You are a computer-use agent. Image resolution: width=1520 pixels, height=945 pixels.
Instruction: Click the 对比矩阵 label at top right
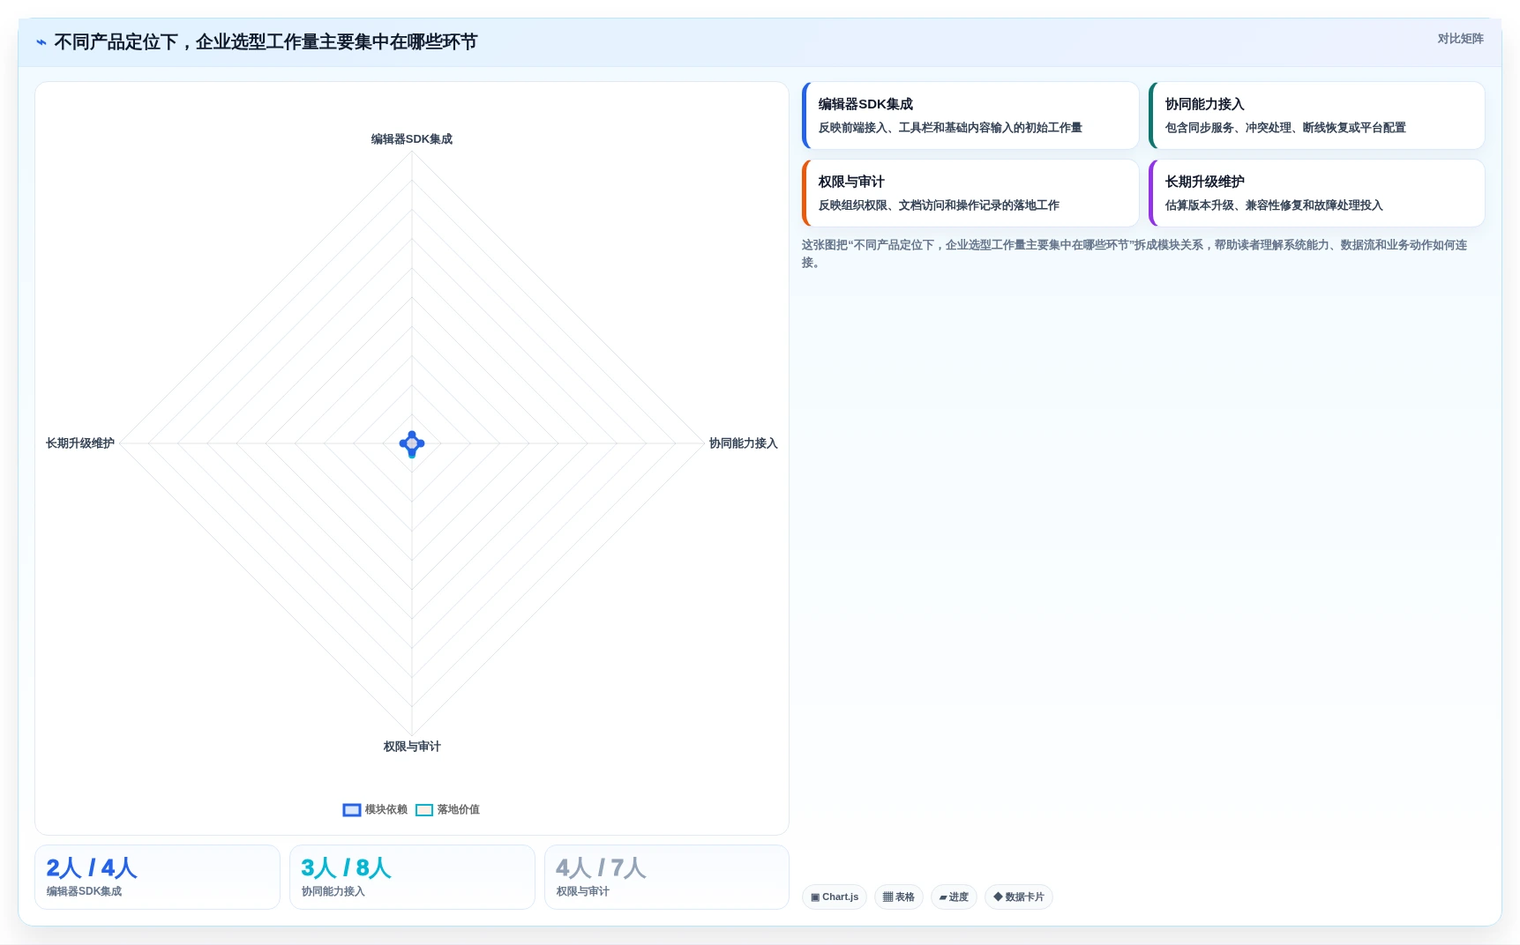tap(1460, 39)
